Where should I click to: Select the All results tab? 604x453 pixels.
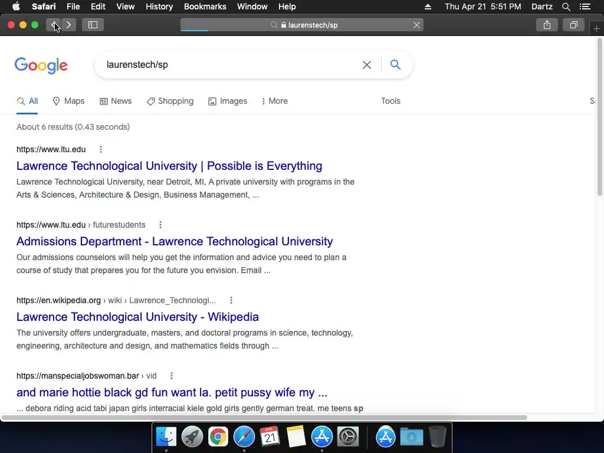(x=27, y=101)
